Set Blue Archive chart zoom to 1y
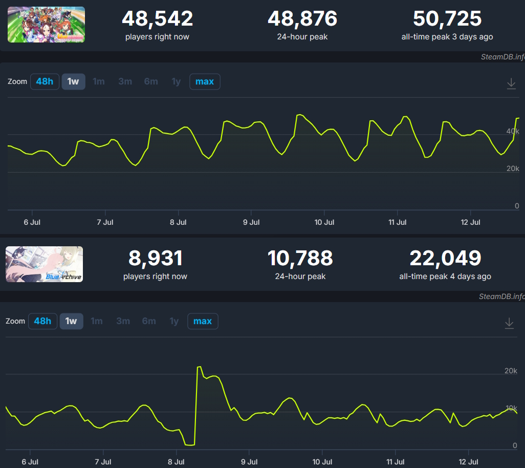Image resolution: width=525 pixels, height=468 pixels. [x=174, y=321]
